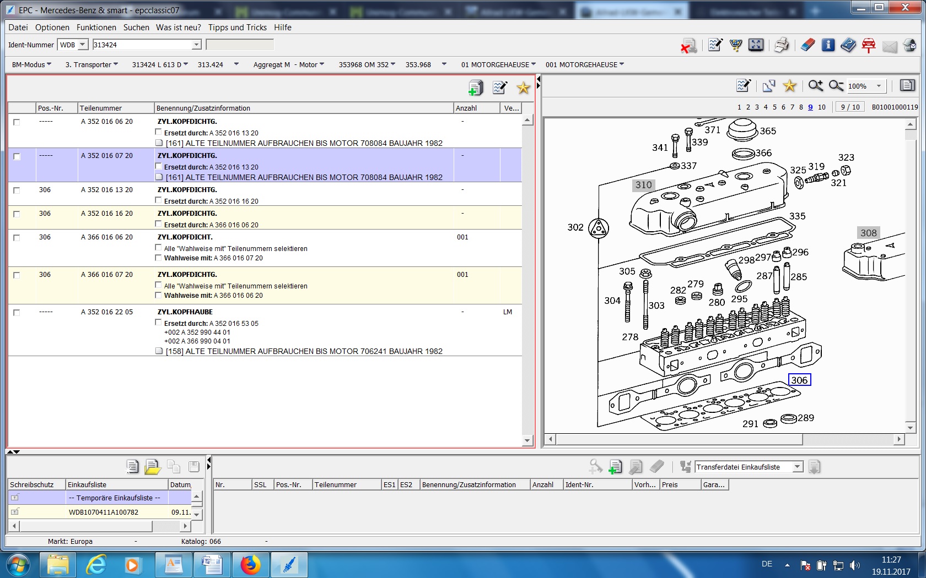The image size is (926, 578).
Task: Zoom out of the diagram
Action: 836,85
